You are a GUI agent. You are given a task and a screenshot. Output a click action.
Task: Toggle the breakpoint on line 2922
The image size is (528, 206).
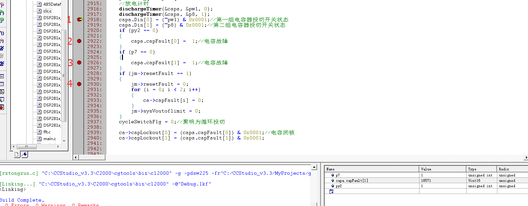click(79, 41)
